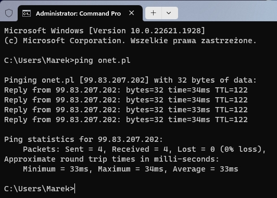
Task: Open a new tab with plus button
Action: click(153, 13)
